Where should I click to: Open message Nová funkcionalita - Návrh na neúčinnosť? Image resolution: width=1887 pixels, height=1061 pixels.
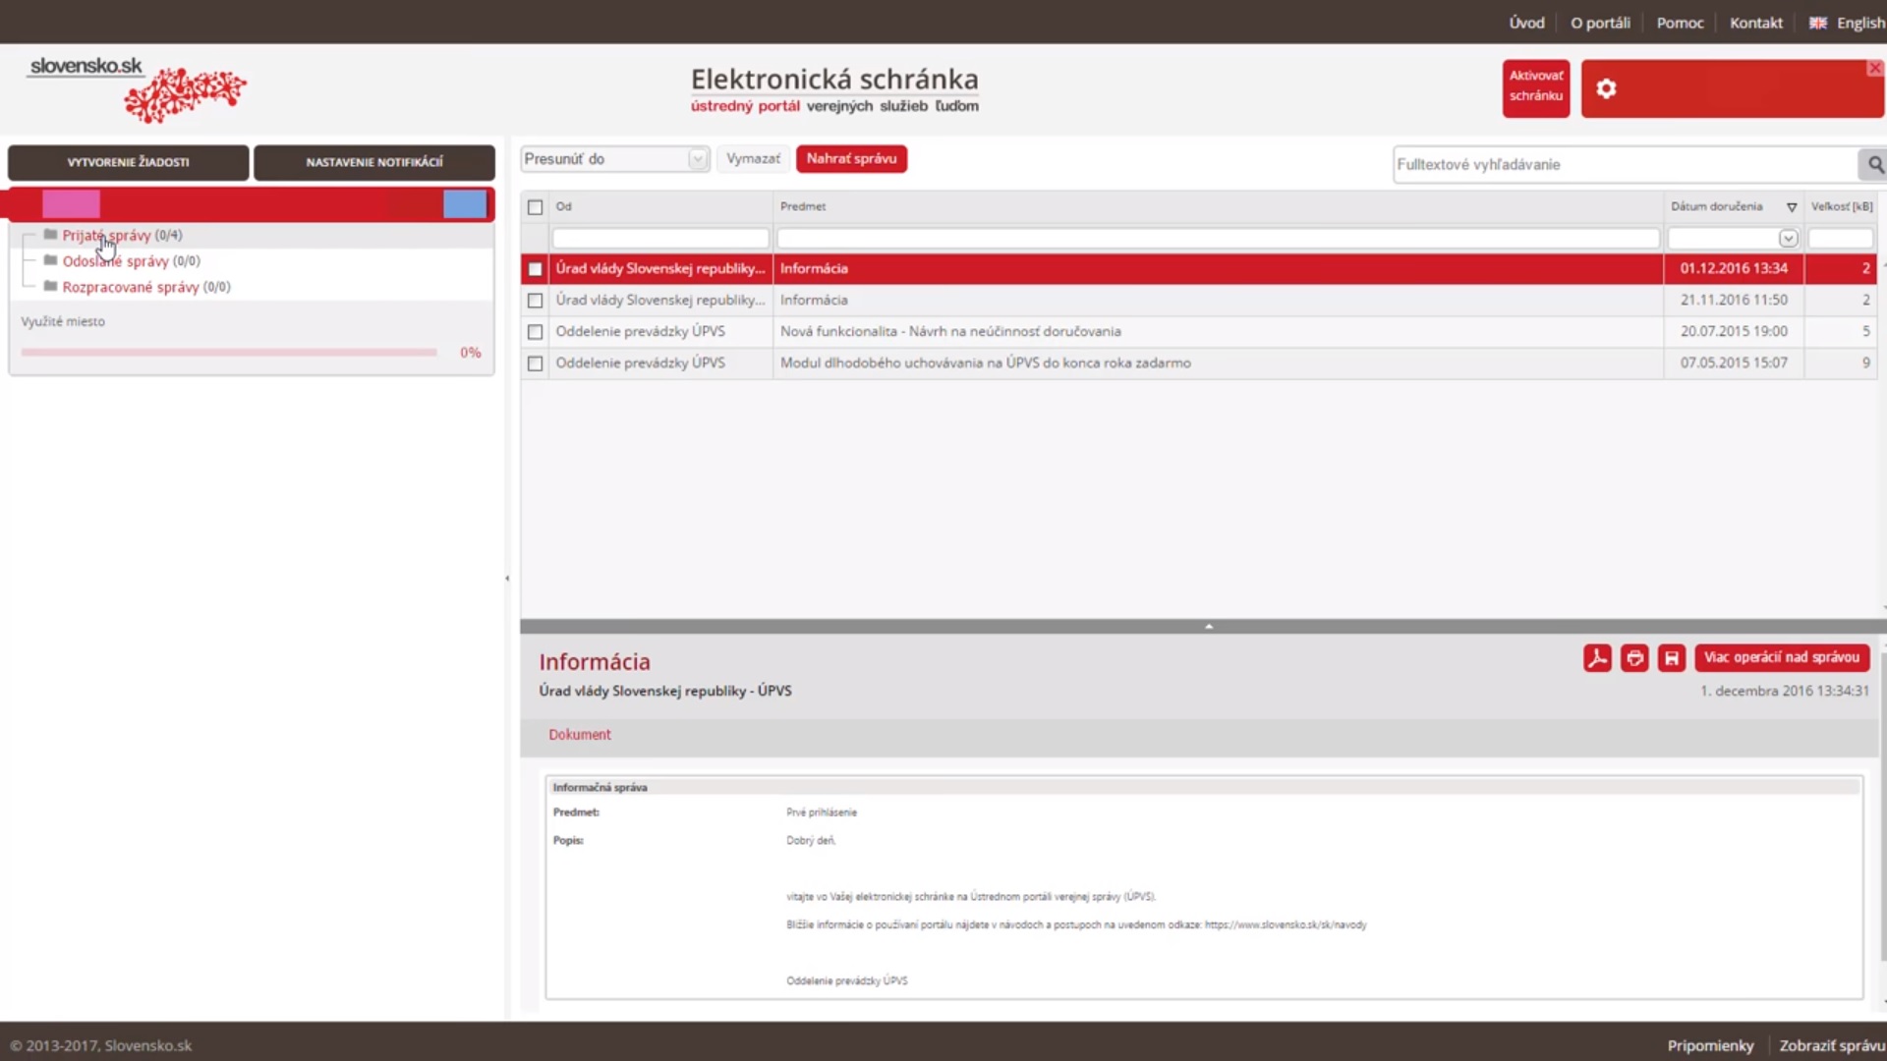950,332
